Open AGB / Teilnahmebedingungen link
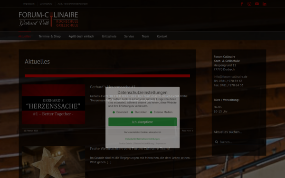 click(x=73, y=4)
